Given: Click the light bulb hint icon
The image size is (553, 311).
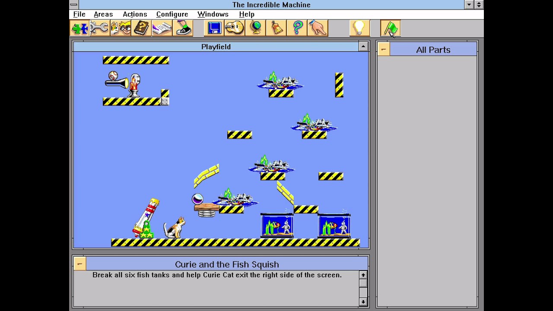Looking at the screenshot, I should click(359, 28).
